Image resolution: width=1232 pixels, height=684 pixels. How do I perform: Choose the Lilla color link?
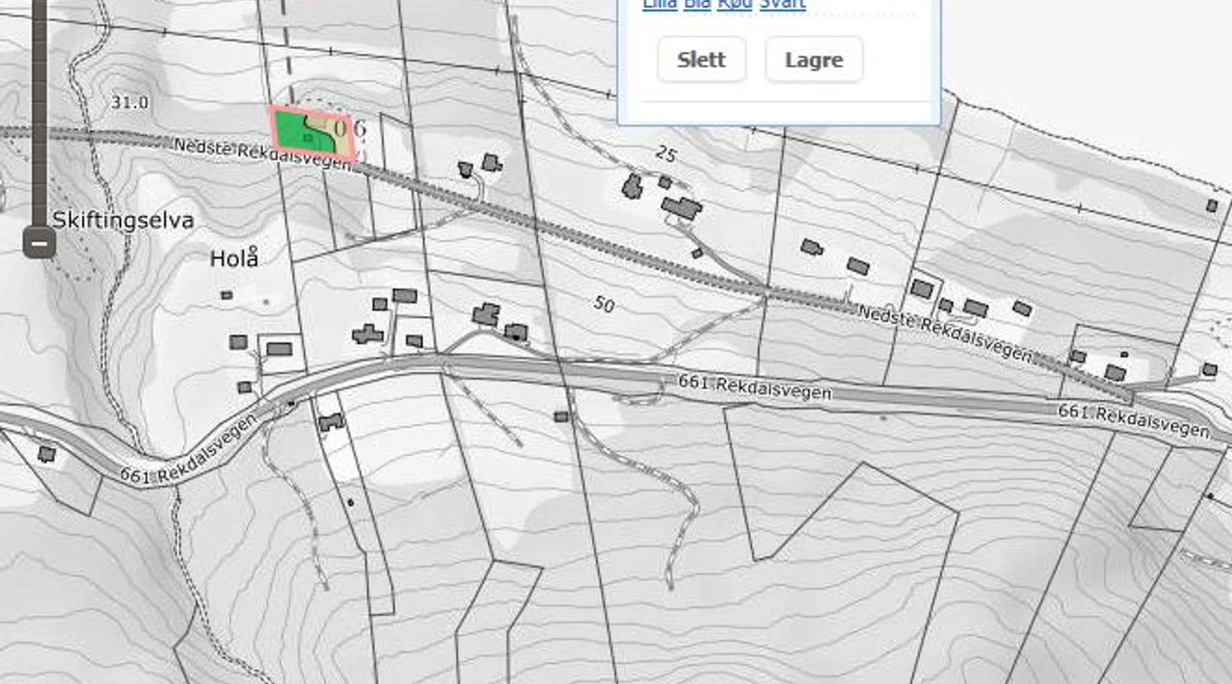[659, 5]
